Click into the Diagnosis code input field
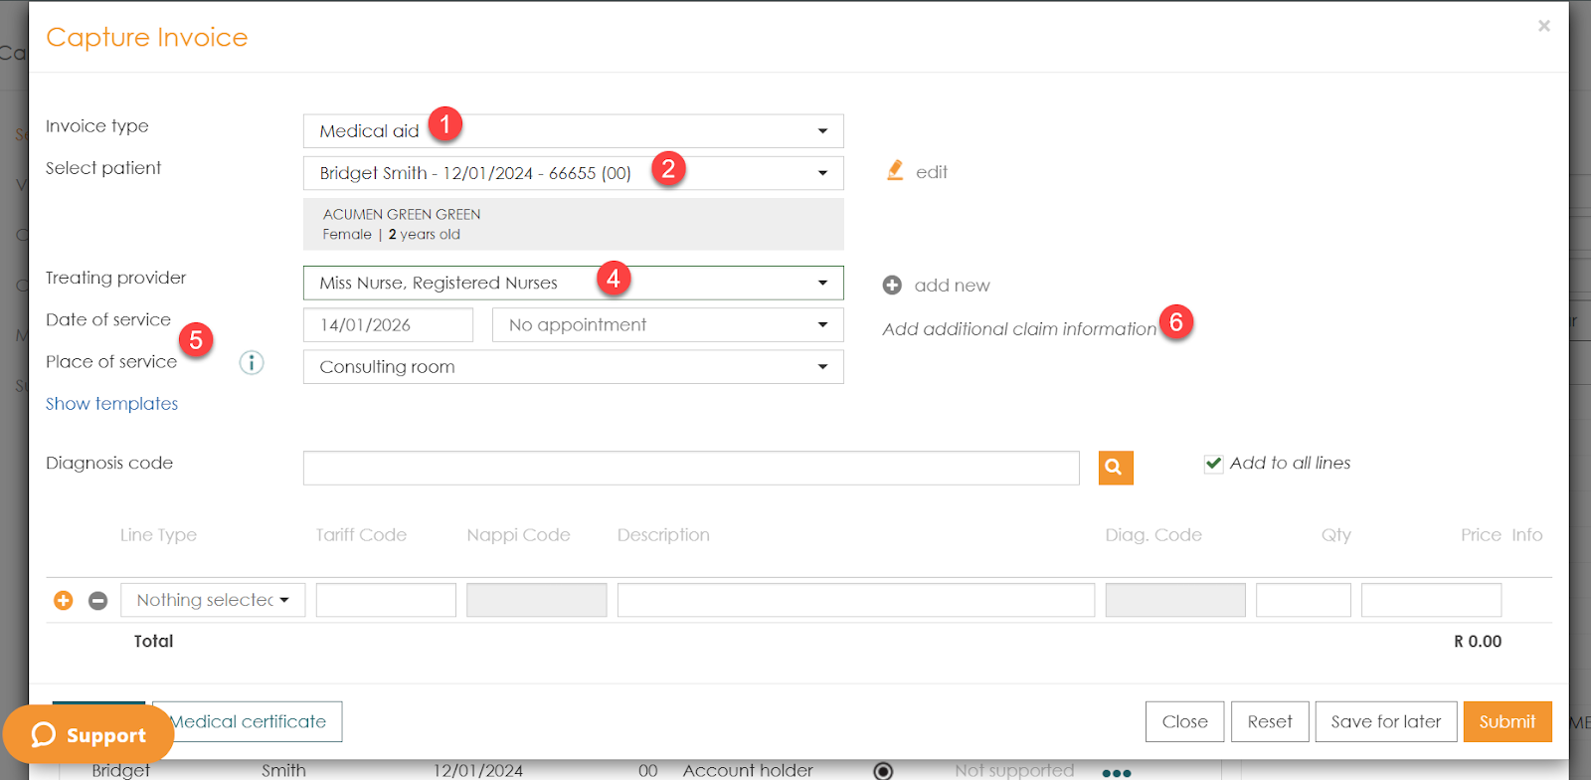The image size is (1591, 780). pyautogui.click(x=690, y=468)
